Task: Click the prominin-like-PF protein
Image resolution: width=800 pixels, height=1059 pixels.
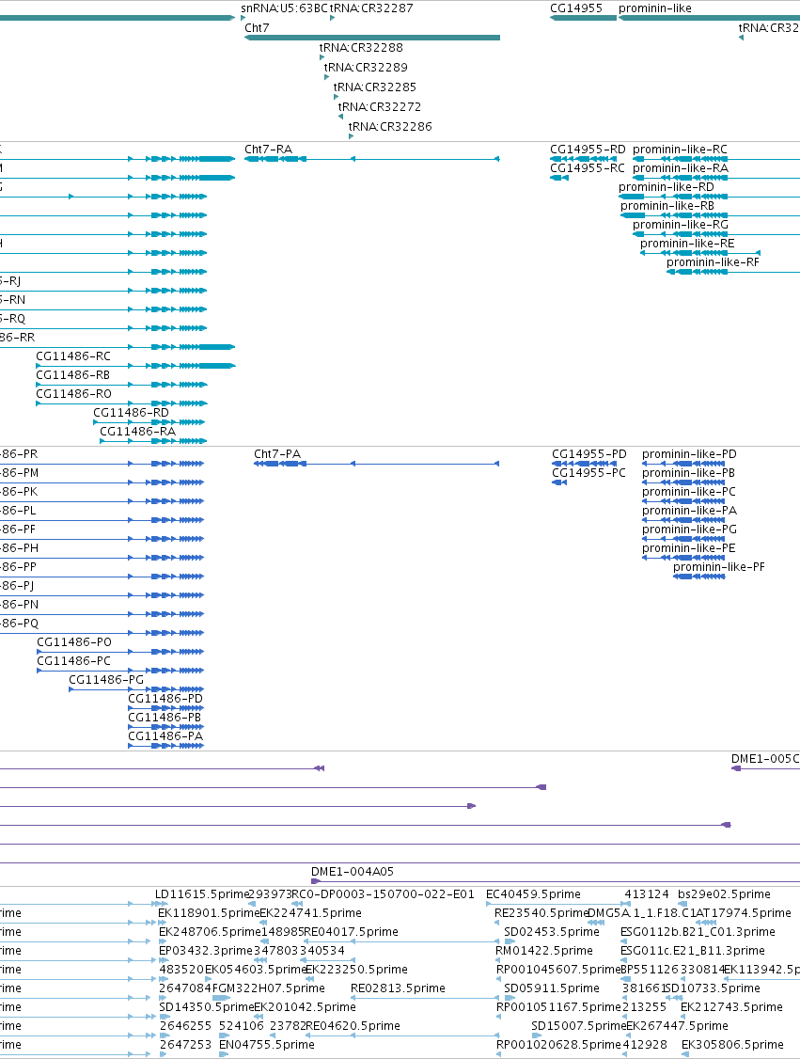Action: [699, 577]
